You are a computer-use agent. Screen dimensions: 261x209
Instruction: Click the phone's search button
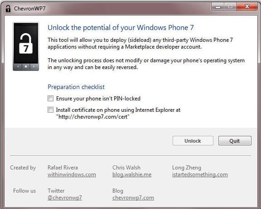[34, 67]
